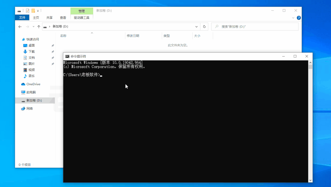Sort by the 类型 column header
The height and width of the screenshot is (187, 331).
click(x=166, y=36)
